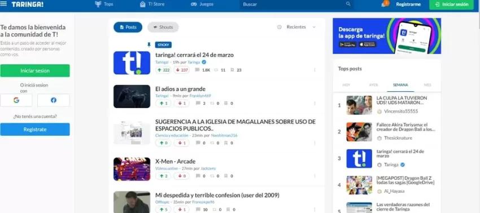Open post 'El adios a un grande'
480x213 pixels.
[180, 89]
